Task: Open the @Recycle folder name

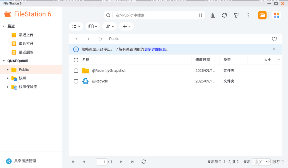Action: [100, 81]
